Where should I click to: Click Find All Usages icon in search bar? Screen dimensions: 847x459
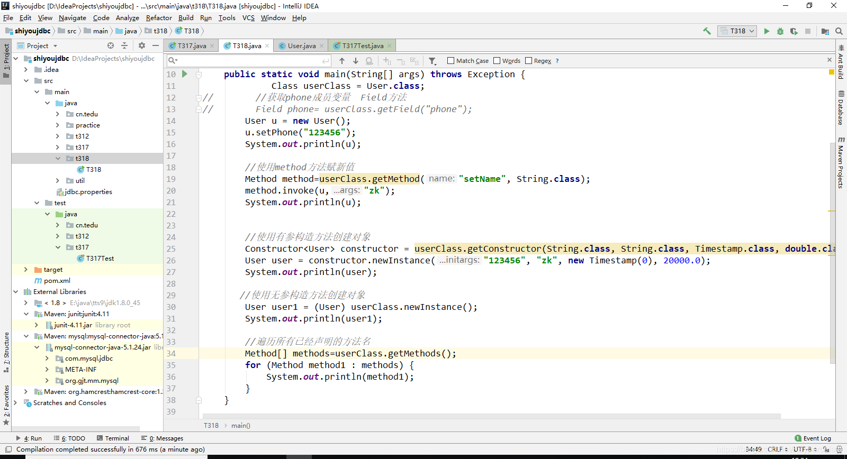[370, 61]
